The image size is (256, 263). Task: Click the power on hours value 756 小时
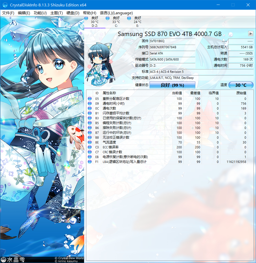click(241, 66)
